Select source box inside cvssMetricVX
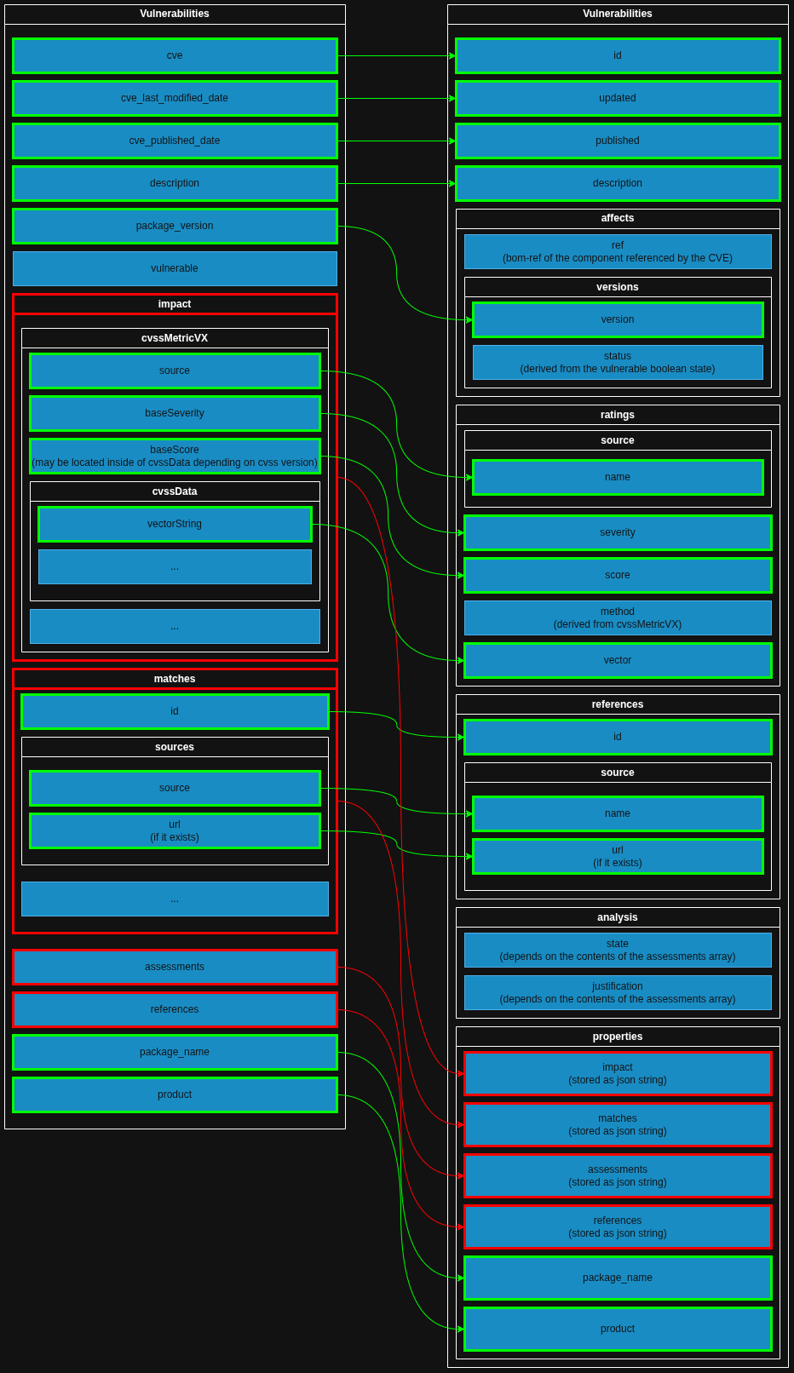794x1373 pixels. point(175,371)
